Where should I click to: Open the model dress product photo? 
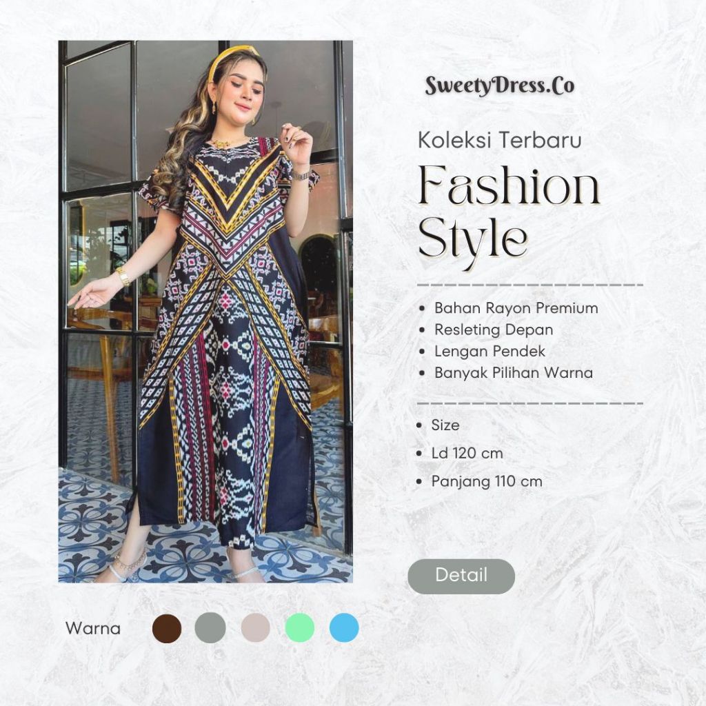click(x=205, y=312)
